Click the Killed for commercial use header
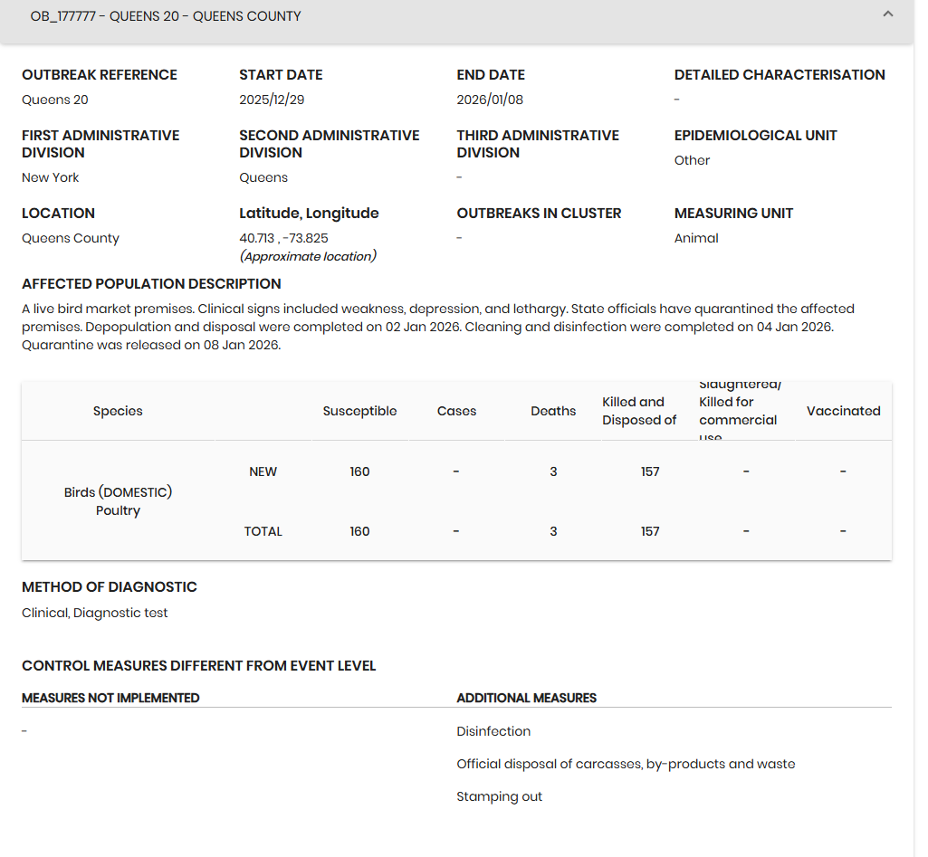 point(738,411)
